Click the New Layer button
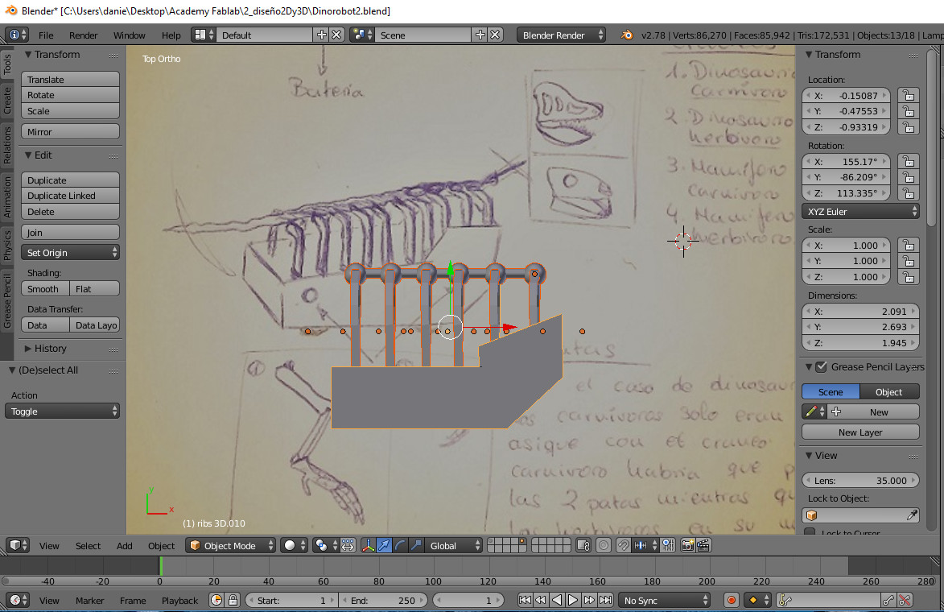944x612 pixels. point(860,432)
